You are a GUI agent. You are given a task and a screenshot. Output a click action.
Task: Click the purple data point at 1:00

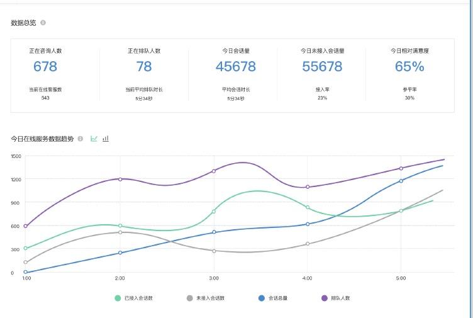(26, 226)
